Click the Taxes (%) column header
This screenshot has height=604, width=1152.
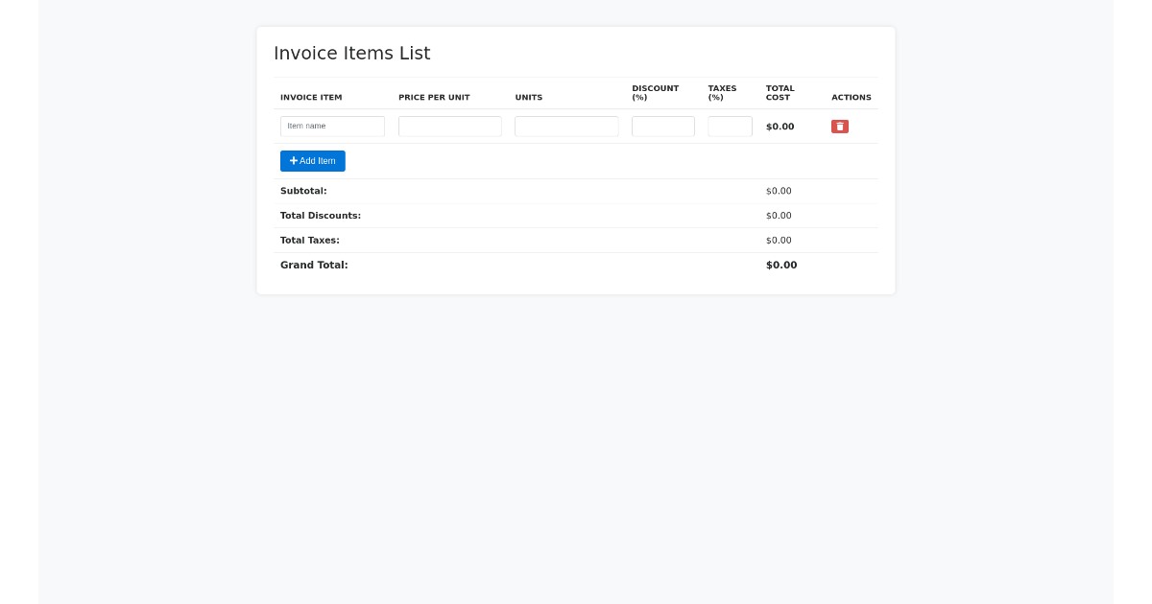pos(722,93)
